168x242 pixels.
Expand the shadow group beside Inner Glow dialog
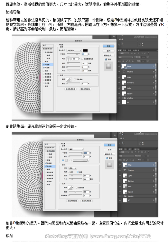coord(123,196)
